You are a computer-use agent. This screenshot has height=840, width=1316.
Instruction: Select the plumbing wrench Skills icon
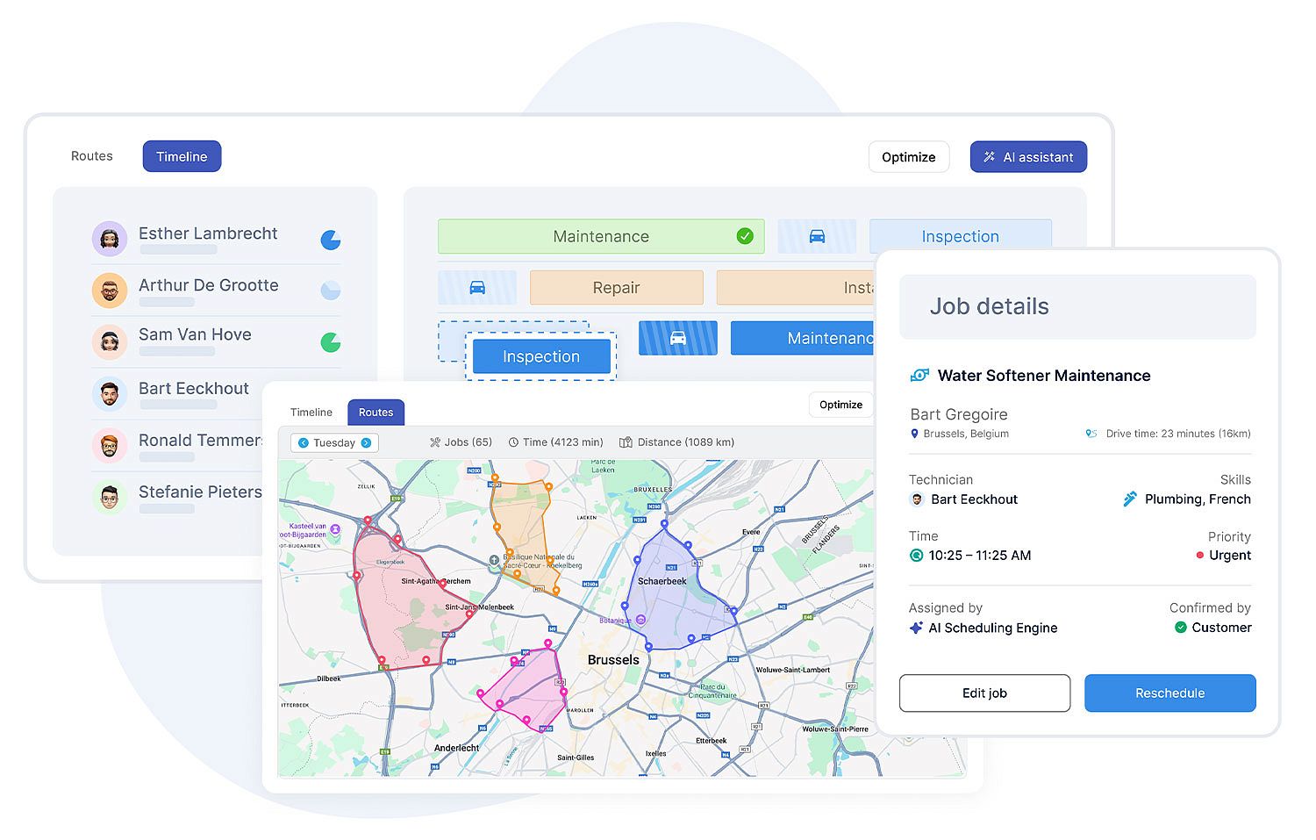pyautogui.click(x=1129, y=499)
